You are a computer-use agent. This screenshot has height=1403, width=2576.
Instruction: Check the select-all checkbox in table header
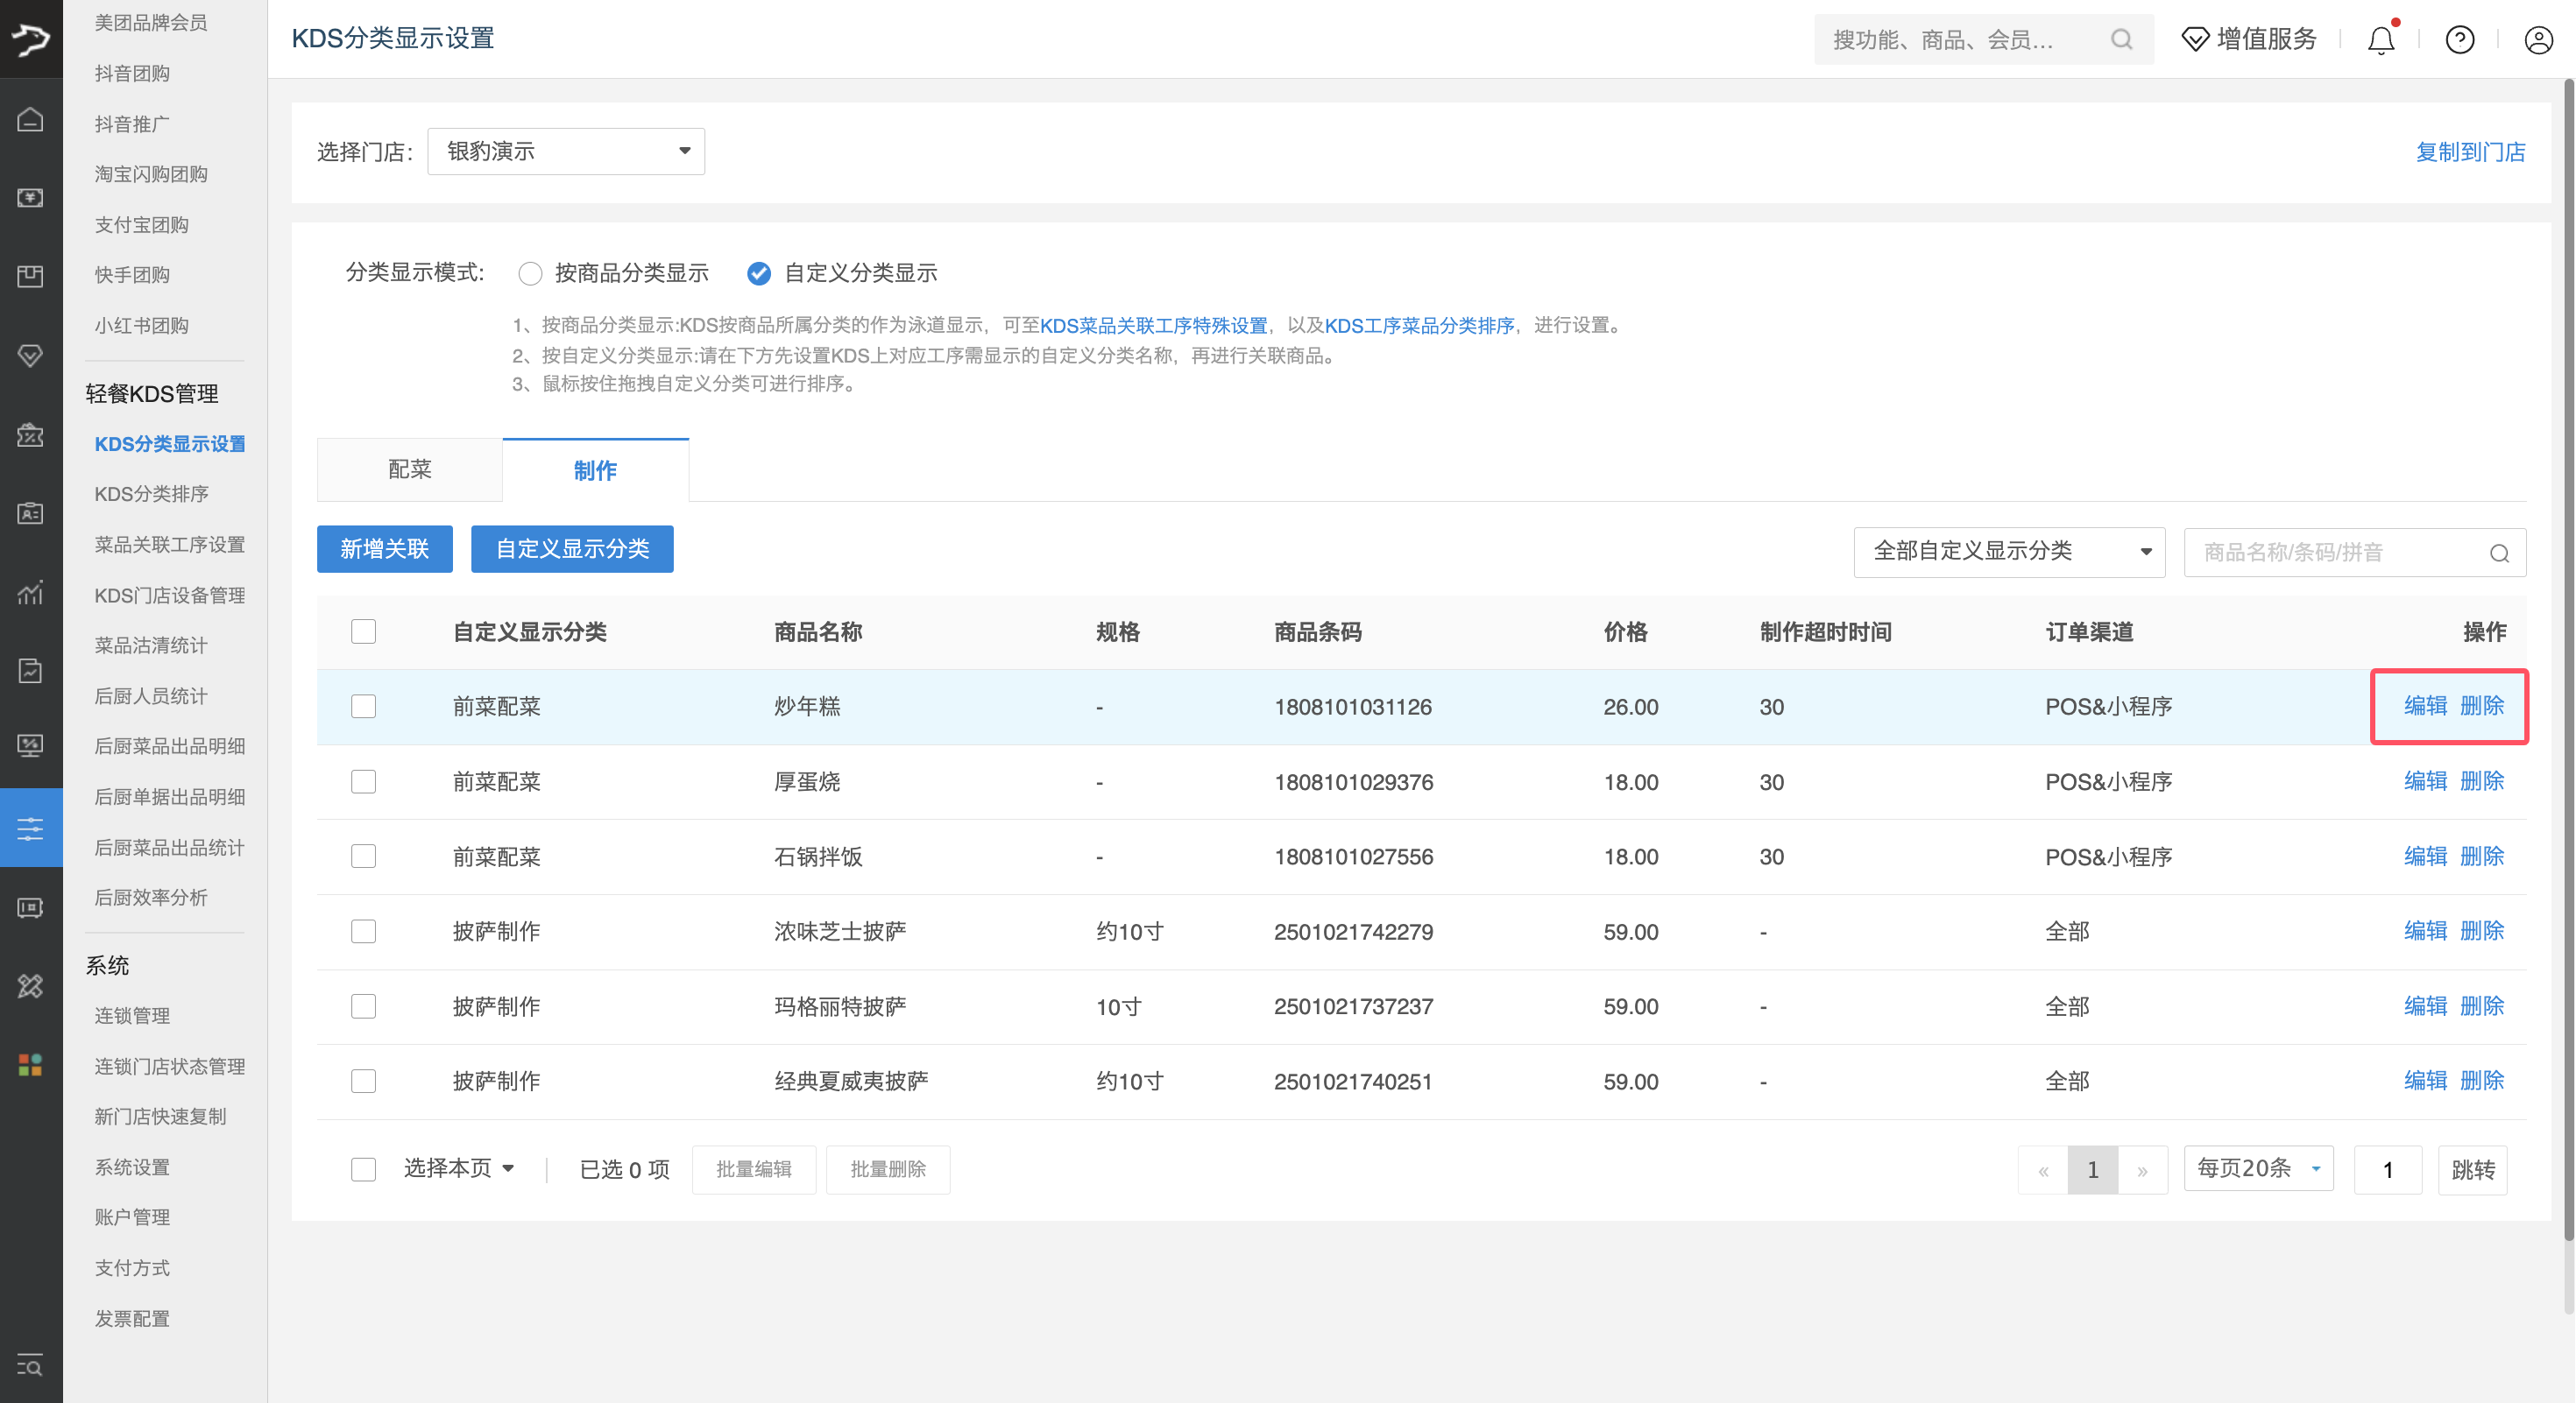coord(364,631)
